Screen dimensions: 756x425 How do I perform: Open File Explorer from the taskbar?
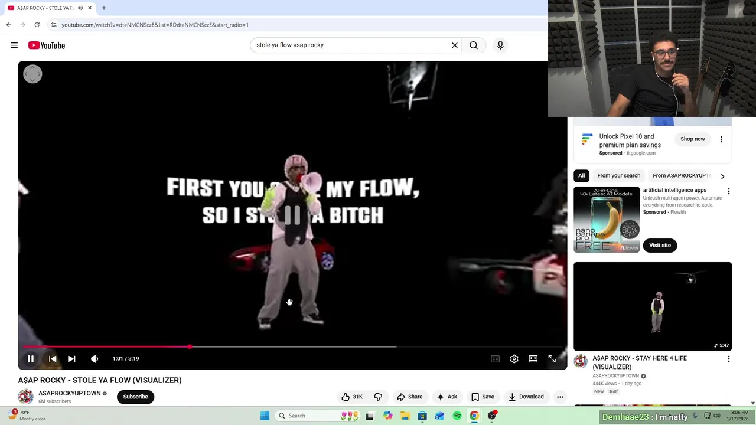[x=405, y=416]
